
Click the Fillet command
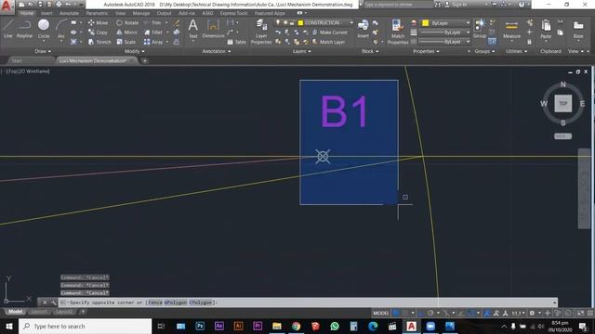coord(153,32)
